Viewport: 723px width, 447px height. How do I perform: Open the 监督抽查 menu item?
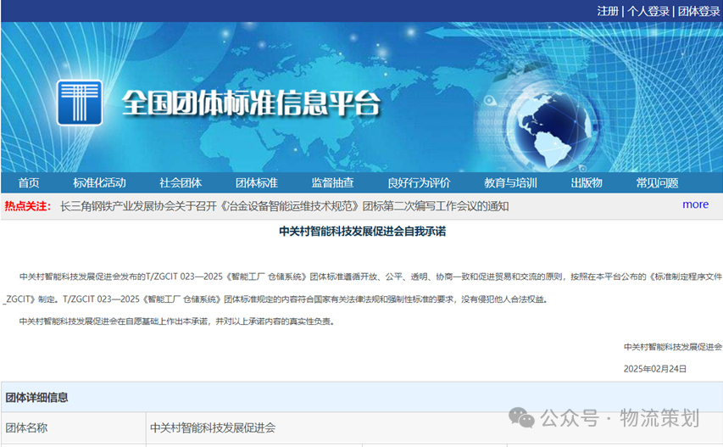pyautogui.click(x=332, y=183)
